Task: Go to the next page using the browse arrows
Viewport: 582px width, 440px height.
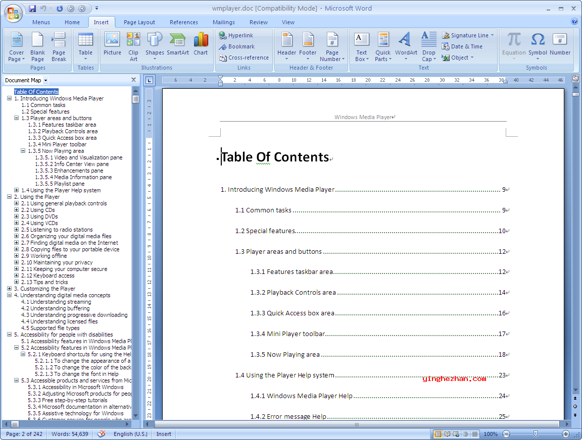Action: click(575, 415)
